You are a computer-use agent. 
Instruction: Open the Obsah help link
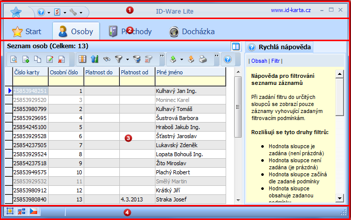(259, 61)
